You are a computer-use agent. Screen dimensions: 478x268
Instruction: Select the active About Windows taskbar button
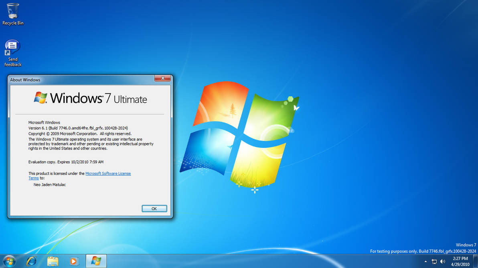click(x=96, y=261)
